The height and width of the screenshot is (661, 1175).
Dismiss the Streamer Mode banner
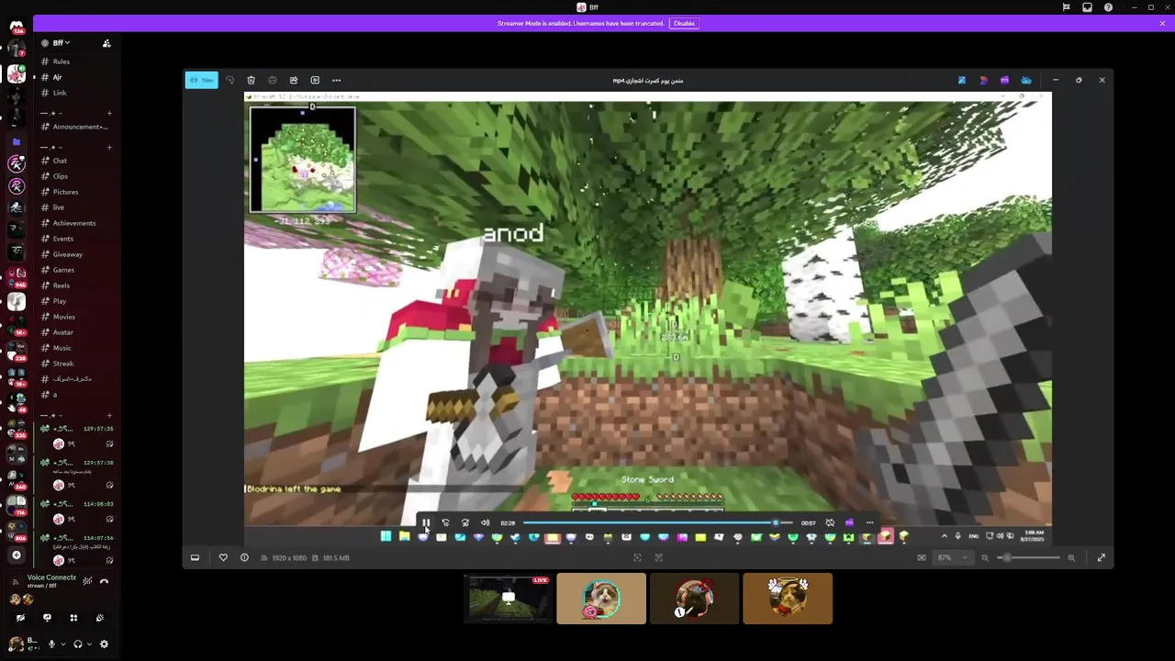[1162, 23]
